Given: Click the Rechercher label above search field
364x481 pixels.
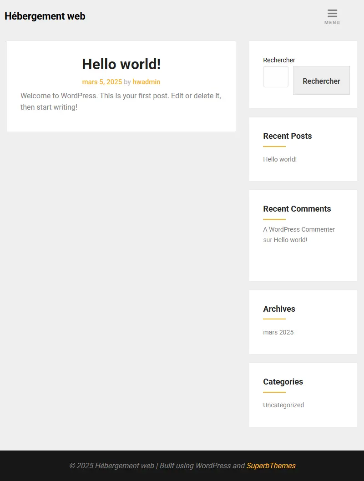Looking at the screenshot, I should (x=279, y=60).
